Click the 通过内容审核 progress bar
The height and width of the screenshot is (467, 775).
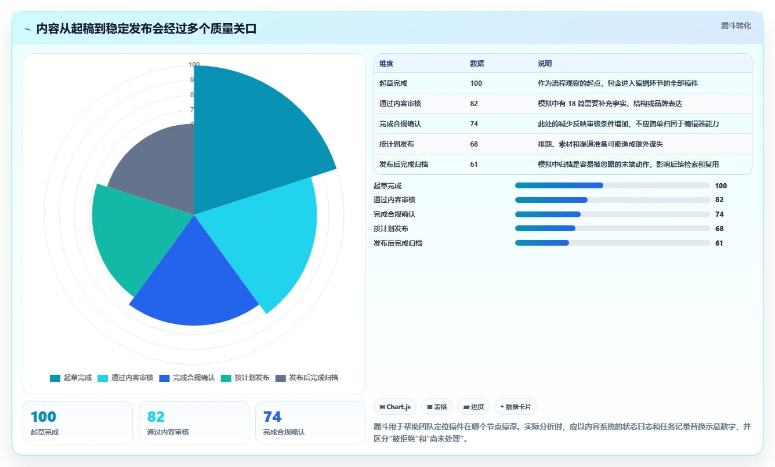[613, 200]
